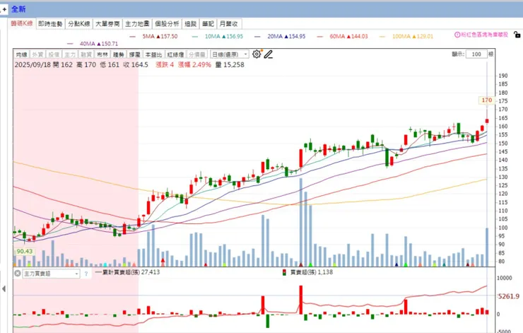This screenshot has width=523, height=333.
Task: Switch to the 即時走勢 tab
Action: 50,24
